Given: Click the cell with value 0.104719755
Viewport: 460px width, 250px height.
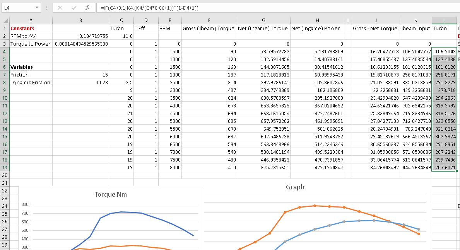Looking at the screenshot, I should [x=81, y=36].
